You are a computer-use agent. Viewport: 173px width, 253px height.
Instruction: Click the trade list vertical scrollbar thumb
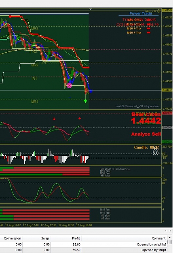pyautogui.click(x=169, y=242)
